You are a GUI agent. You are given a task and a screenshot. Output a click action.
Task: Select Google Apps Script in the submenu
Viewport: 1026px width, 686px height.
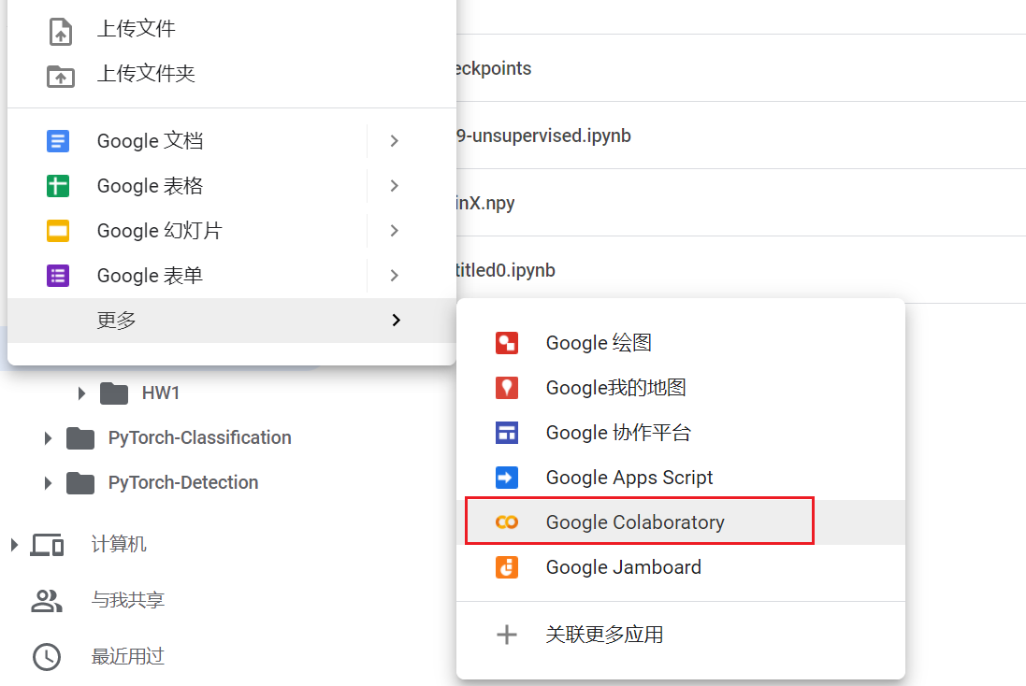[x=681, y=478]
